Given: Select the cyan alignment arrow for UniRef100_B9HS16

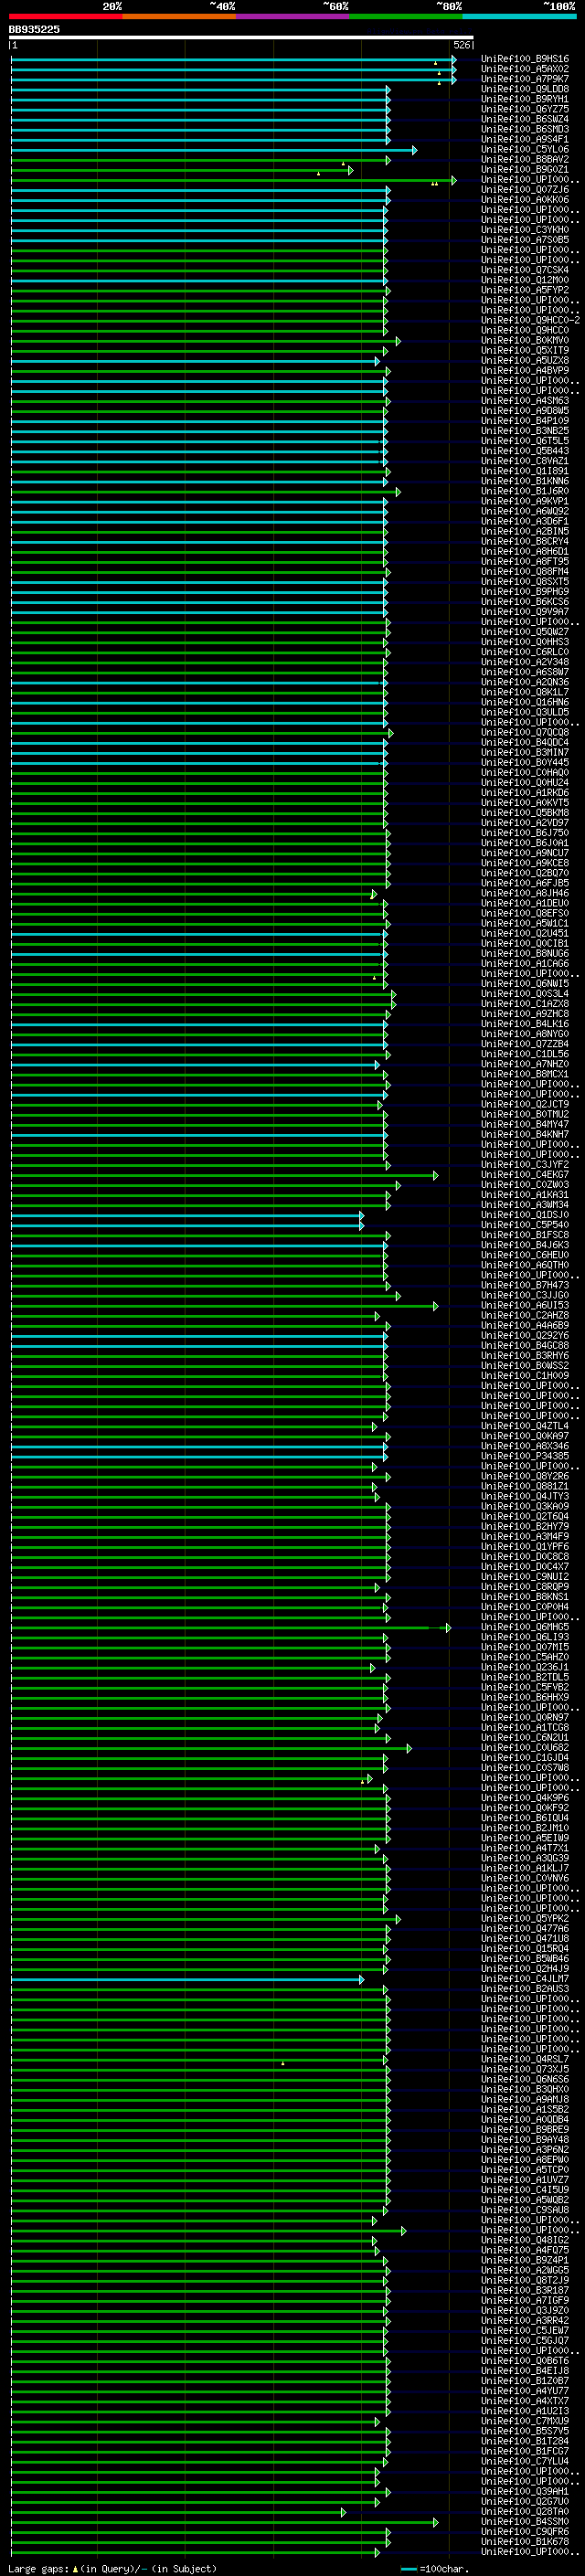Looking at the screenshot, I should click(x=234, y=60).
